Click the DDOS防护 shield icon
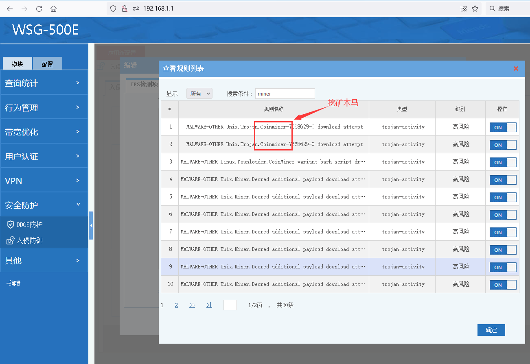 11,225
